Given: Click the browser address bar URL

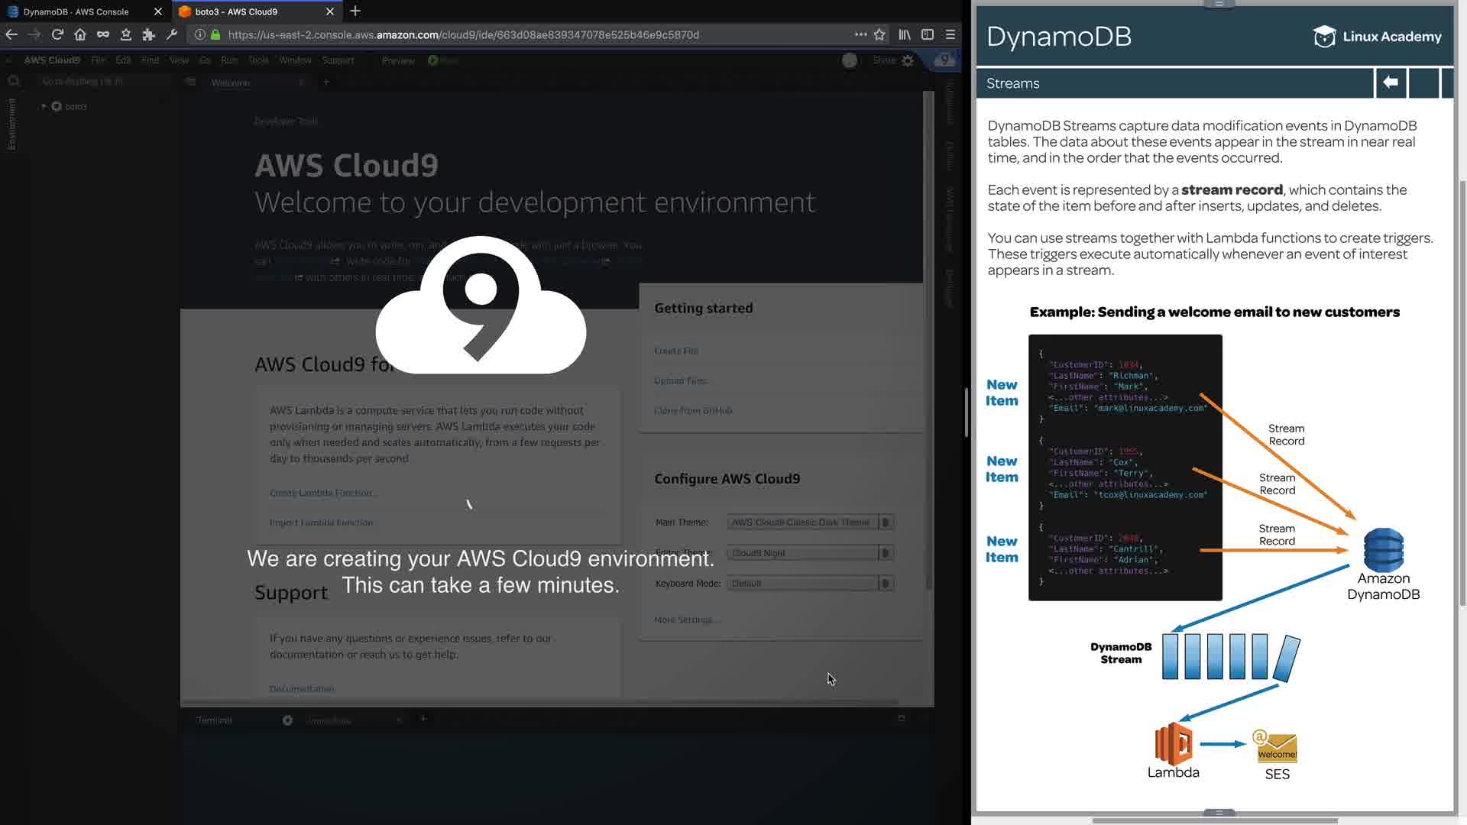Looking at the screenshot, I should (463, 34).
